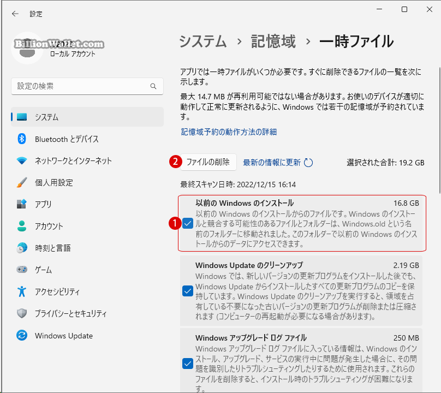Click the 一時ファイル page heading
The image size is (441, 393).
click(356, 41)
